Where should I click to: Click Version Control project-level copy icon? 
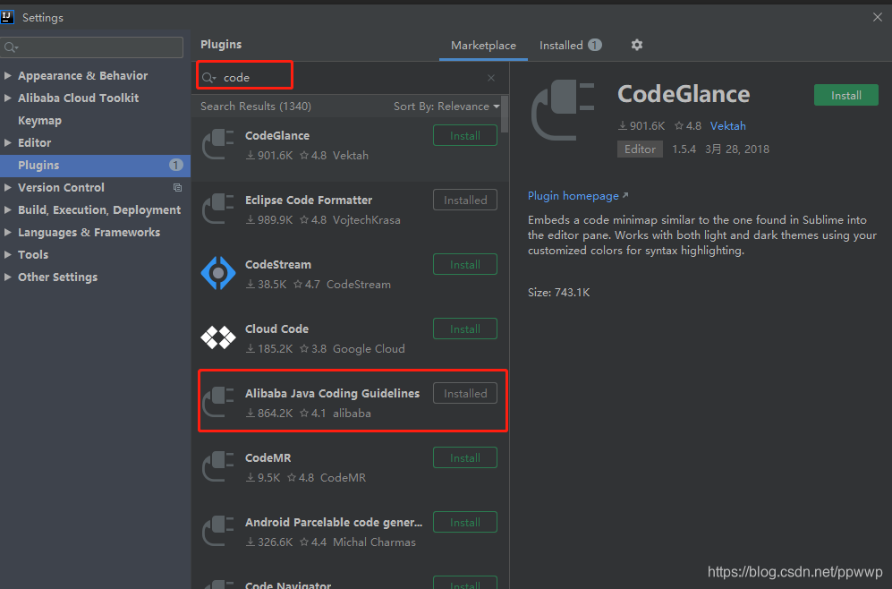[177, 187]
